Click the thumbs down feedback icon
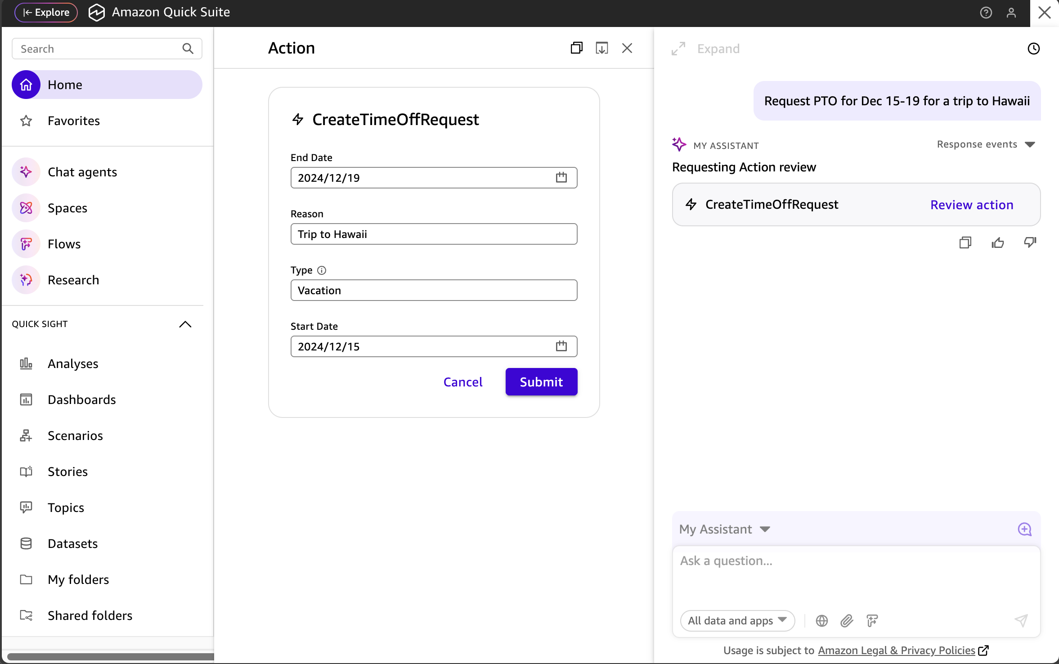 click(1030, 243)
